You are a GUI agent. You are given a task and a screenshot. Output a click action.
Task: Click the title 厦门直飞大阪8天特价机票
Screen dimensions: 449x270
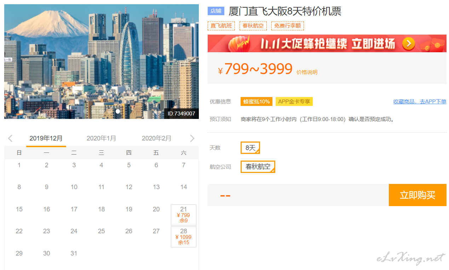[x=285, y=11]
